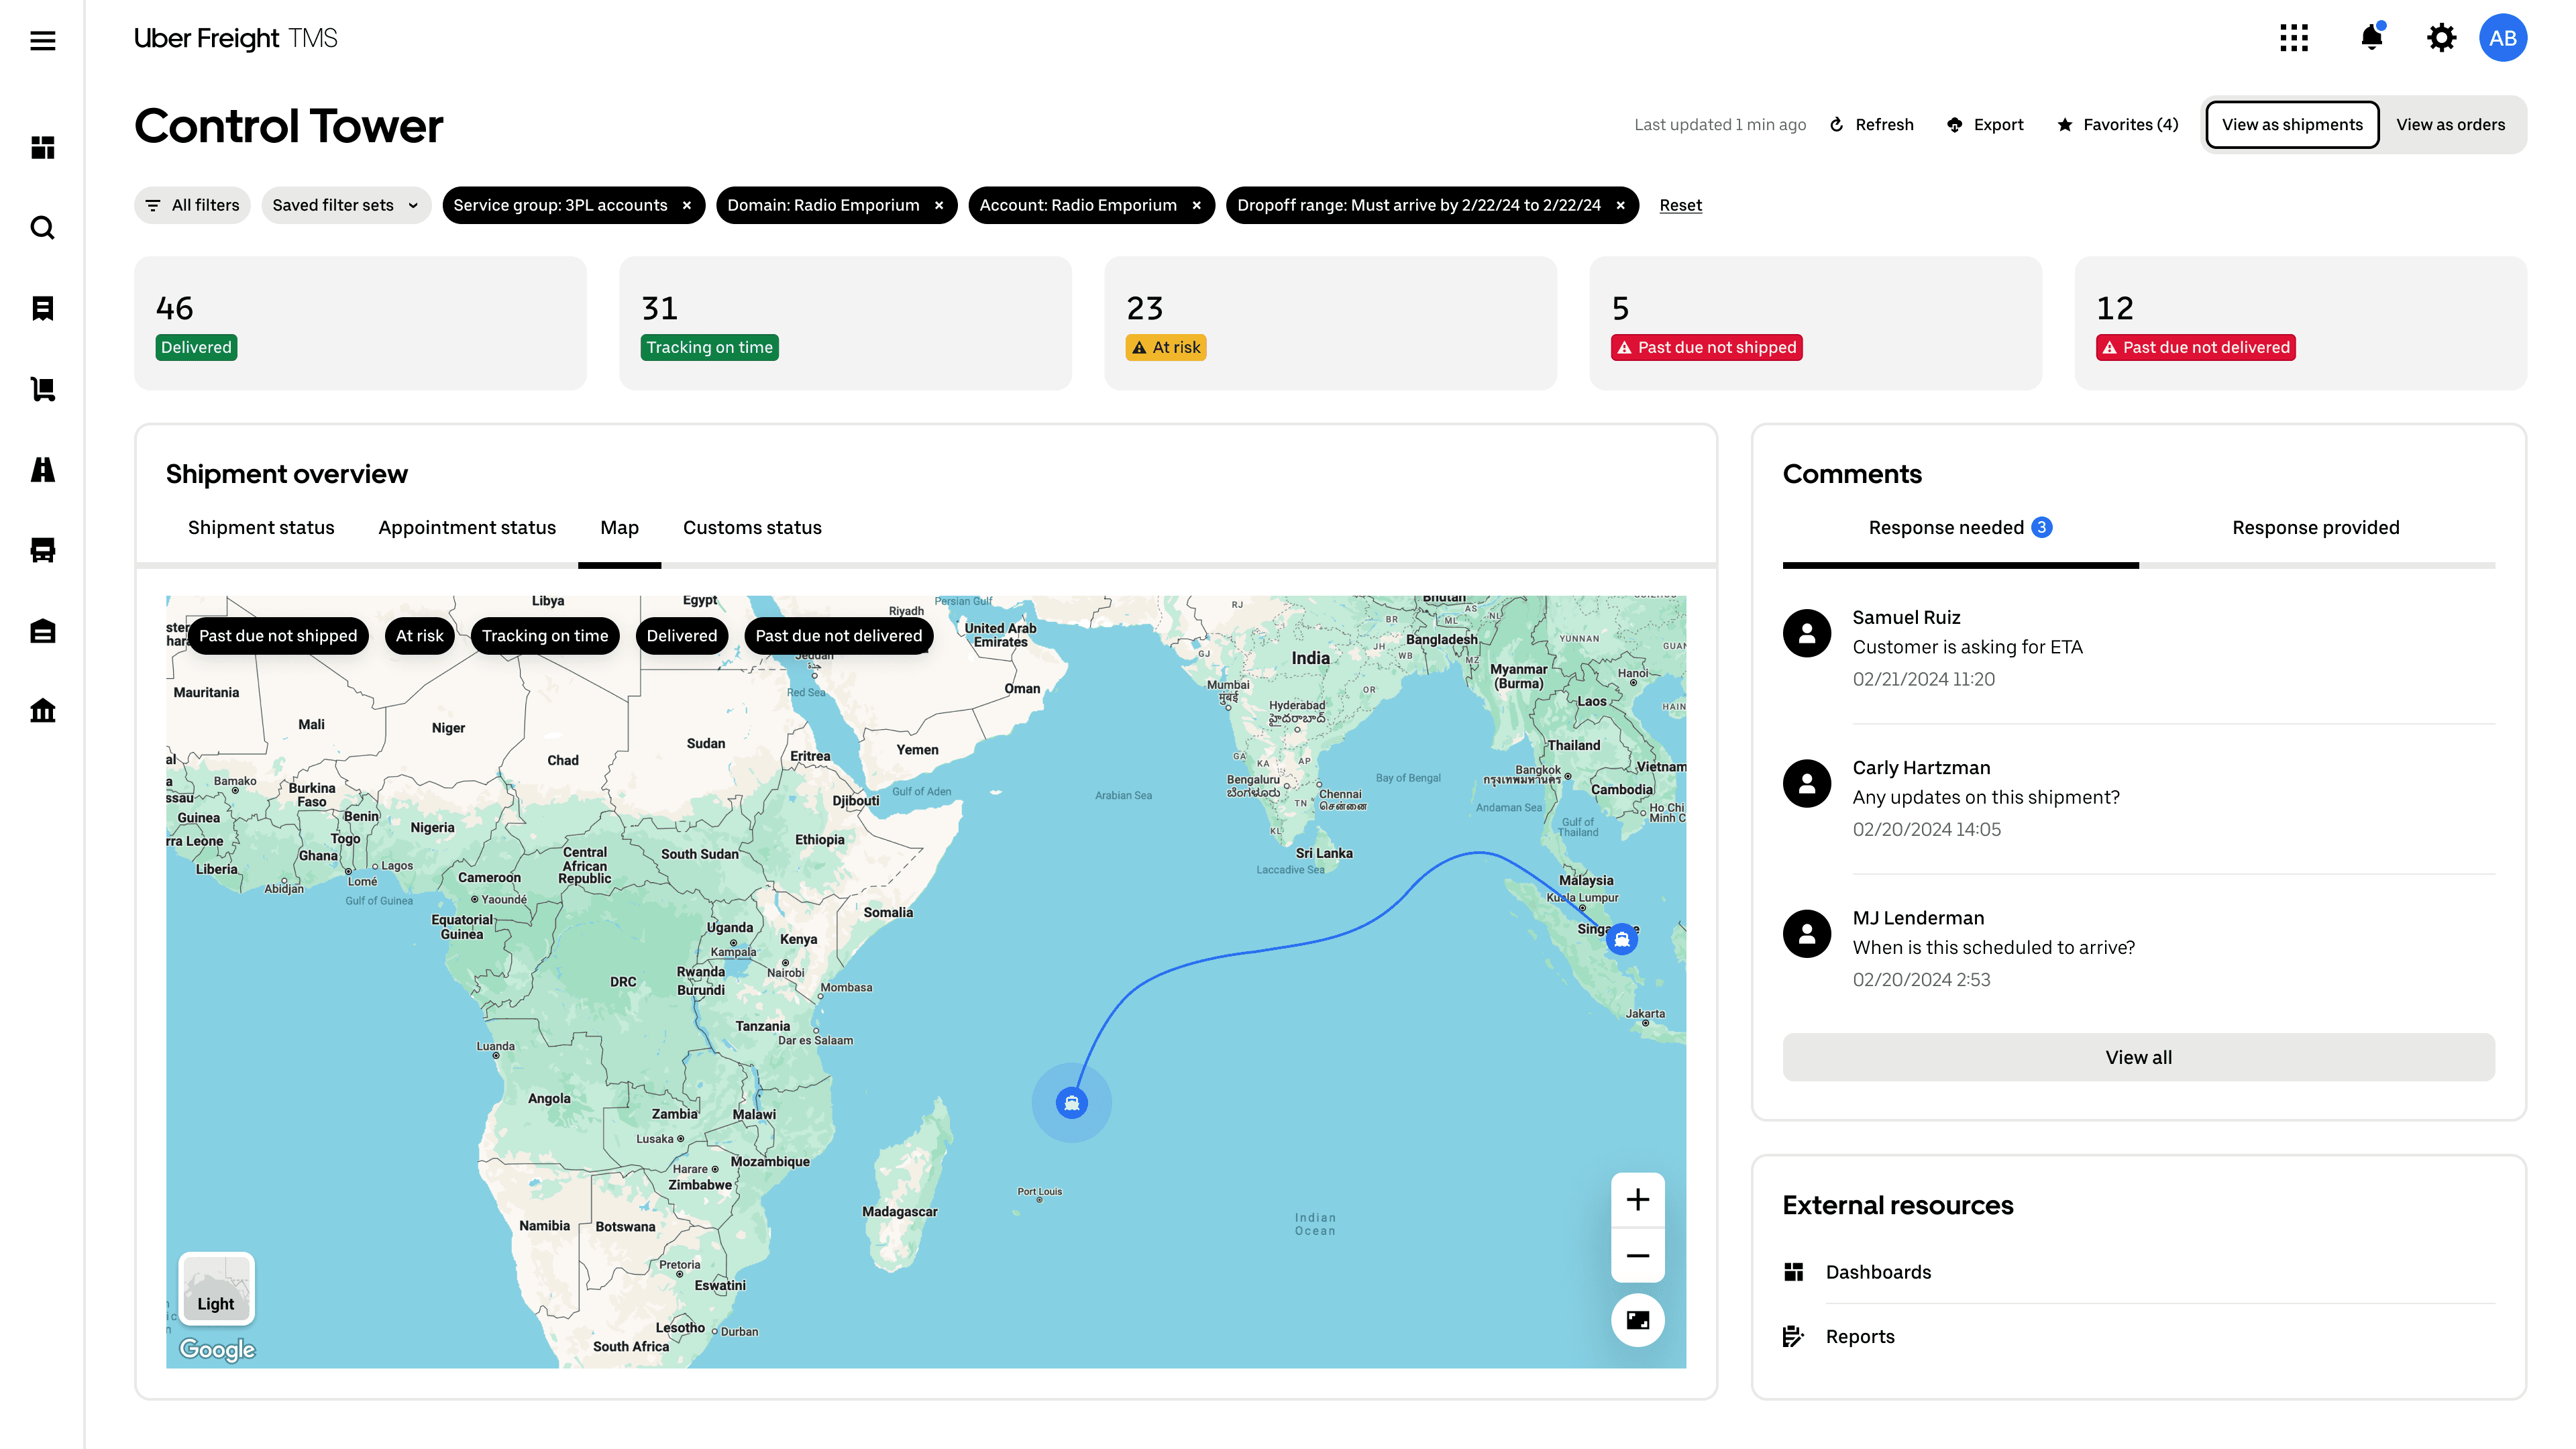Click the View all comments button
The height and width of the screenshot is (1449, 2576).
pos(2138,1057)
